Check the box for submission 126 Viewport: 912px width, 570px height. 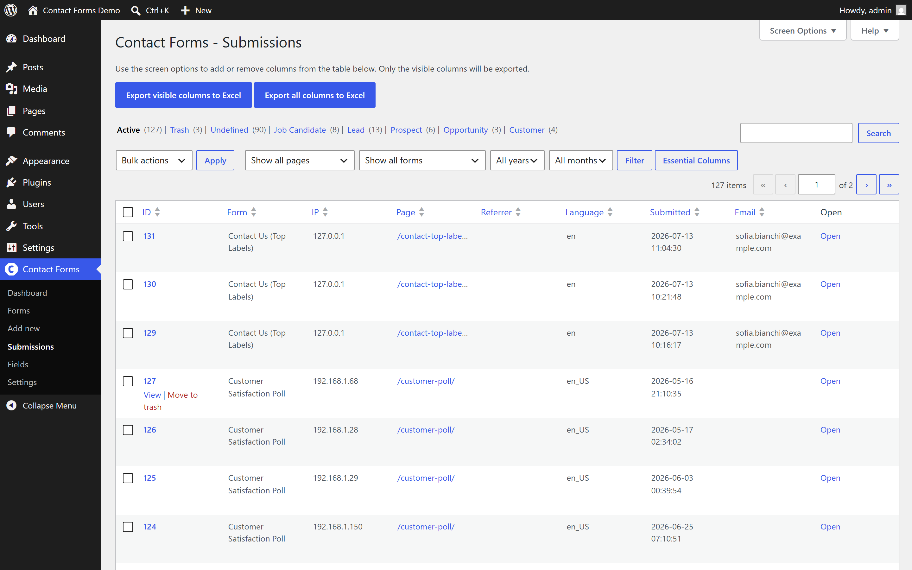coord(128,430)
